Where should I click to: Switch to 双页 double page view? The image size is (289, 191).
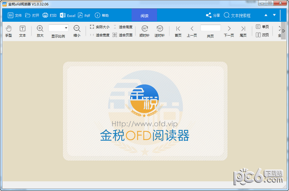coord(263,35)
